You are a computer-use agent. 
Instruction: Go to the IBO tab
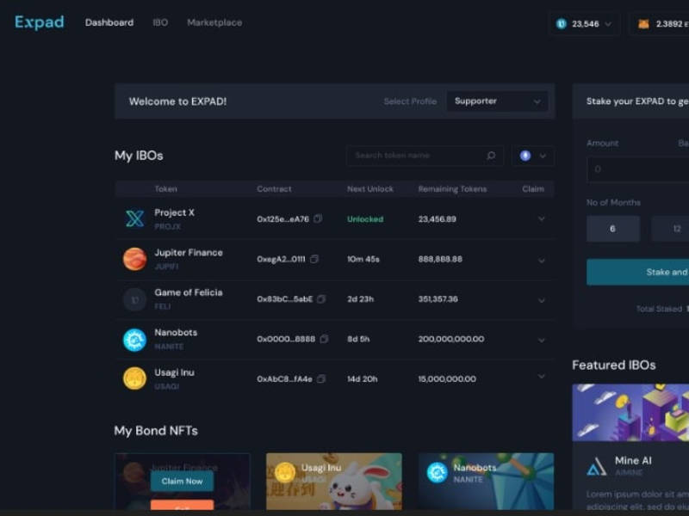pyautogui.click(x=160, y=22)
